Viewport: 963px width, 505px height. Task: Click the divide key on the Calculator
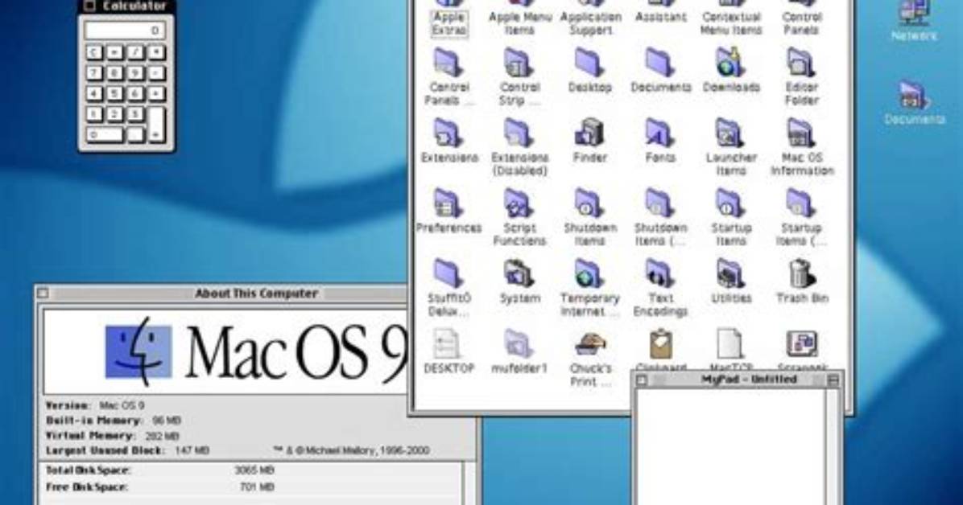134,53
